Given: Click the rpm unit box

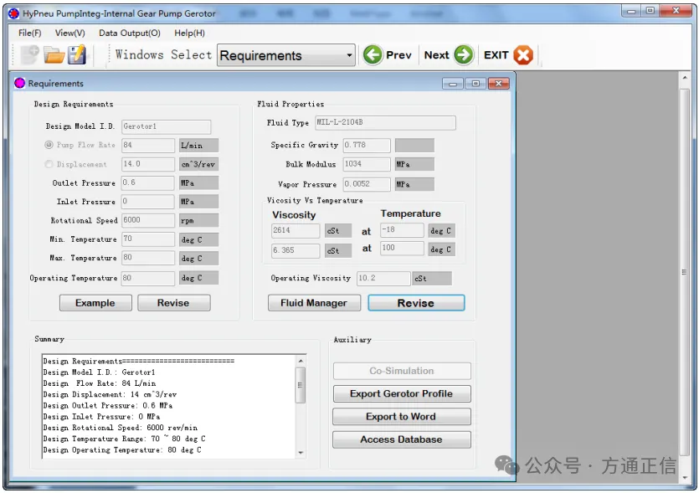Looking at the screenshot, I should [199, 220].
